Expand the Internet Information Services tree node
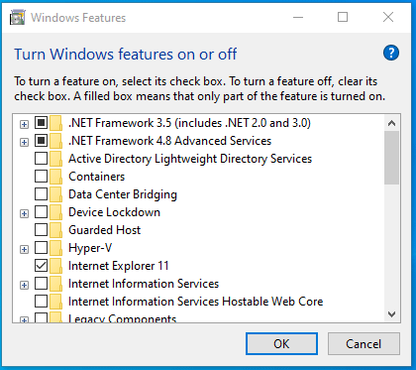The image size is (416, 370). pyautogui.click(x=24, y=285)
